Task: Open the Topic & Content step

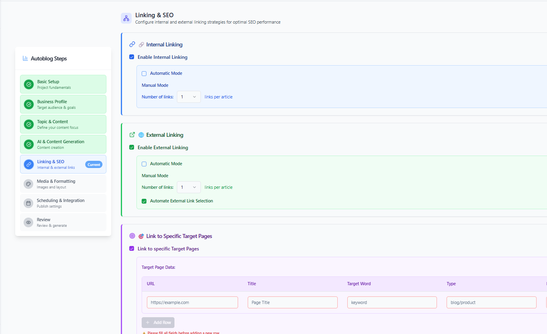Action: [x=63, y=124]
